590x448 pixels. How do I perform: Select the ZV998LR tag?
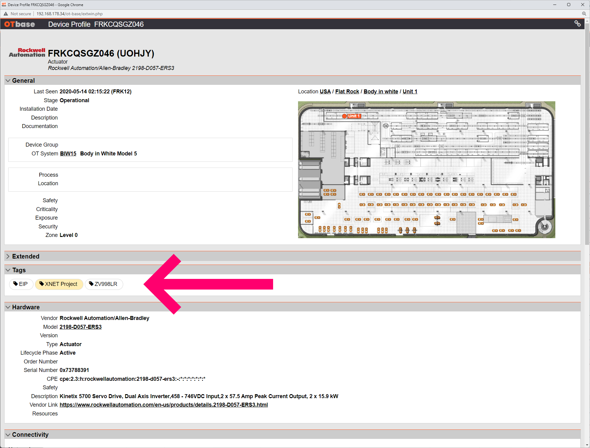click(104, 284)
